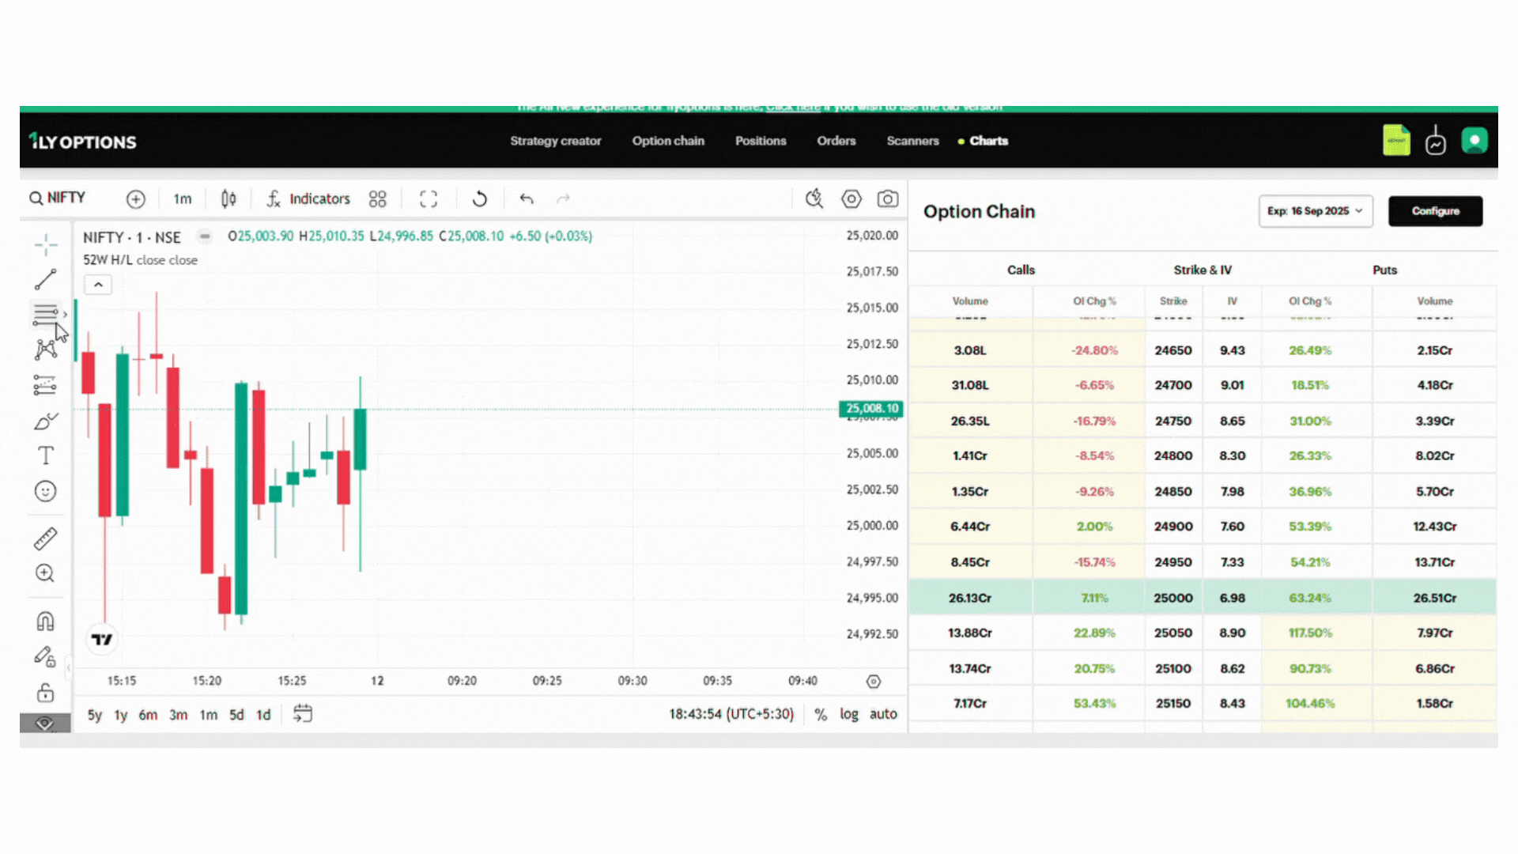This screenshot has width=1518, height=854.
Task: Open the emoji sticker tool
Action: click(x=45, y=491)
